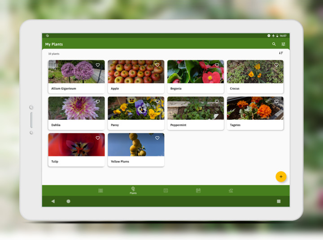Mark Begonia as favorite
Viewport: 323px width, 240px height.
[217, 65]
